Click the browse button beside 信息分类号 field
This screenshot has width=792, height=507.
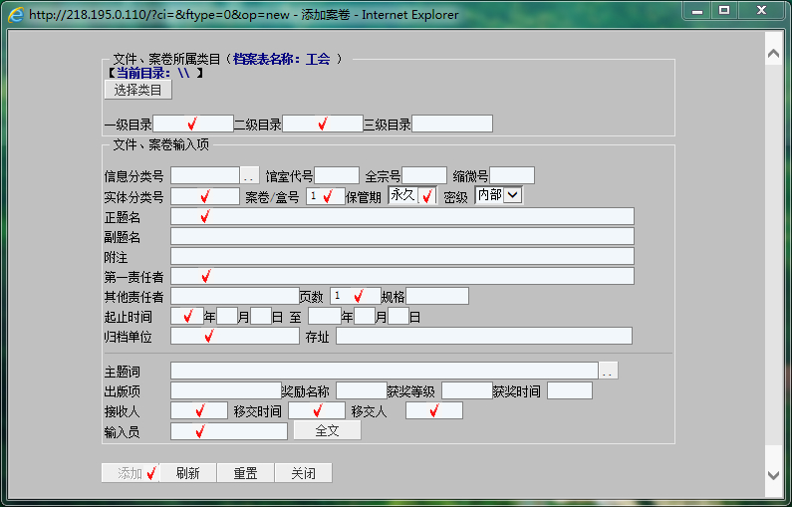pyautogui.click(x=249, y=176)
